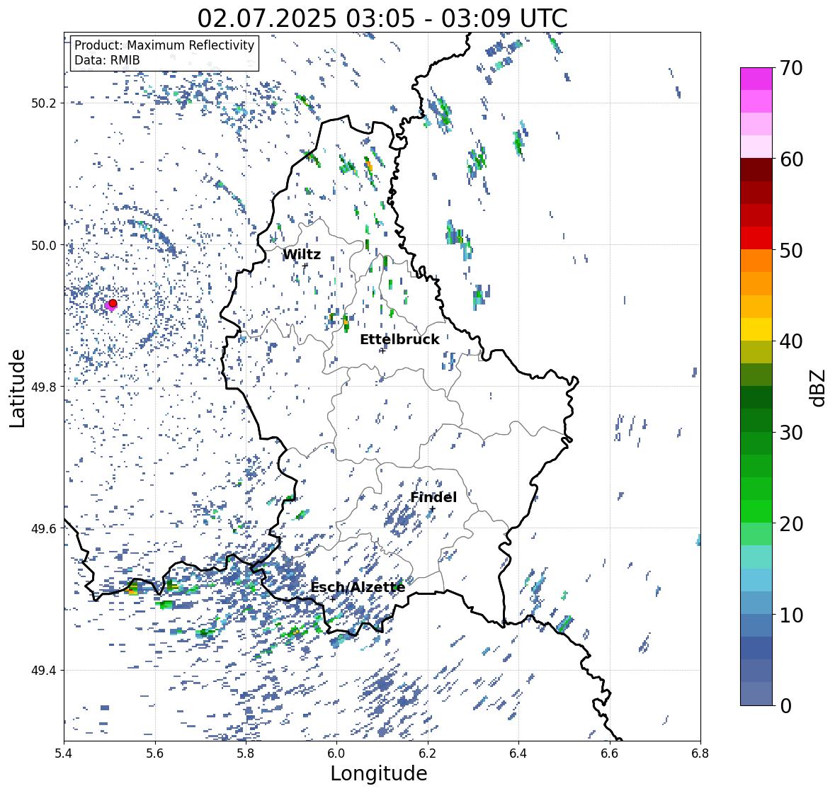Pick the bright green 20 dBZ colorbar segment
Screen dimensions: 835x791
pyautogui.click(x=756, y=511)
